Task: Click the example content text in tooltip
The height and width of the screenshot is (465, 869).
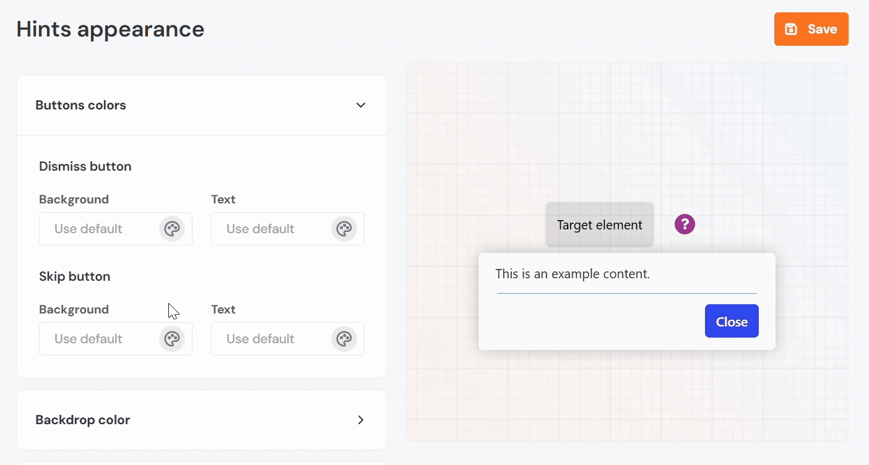Action: [573, 274]
